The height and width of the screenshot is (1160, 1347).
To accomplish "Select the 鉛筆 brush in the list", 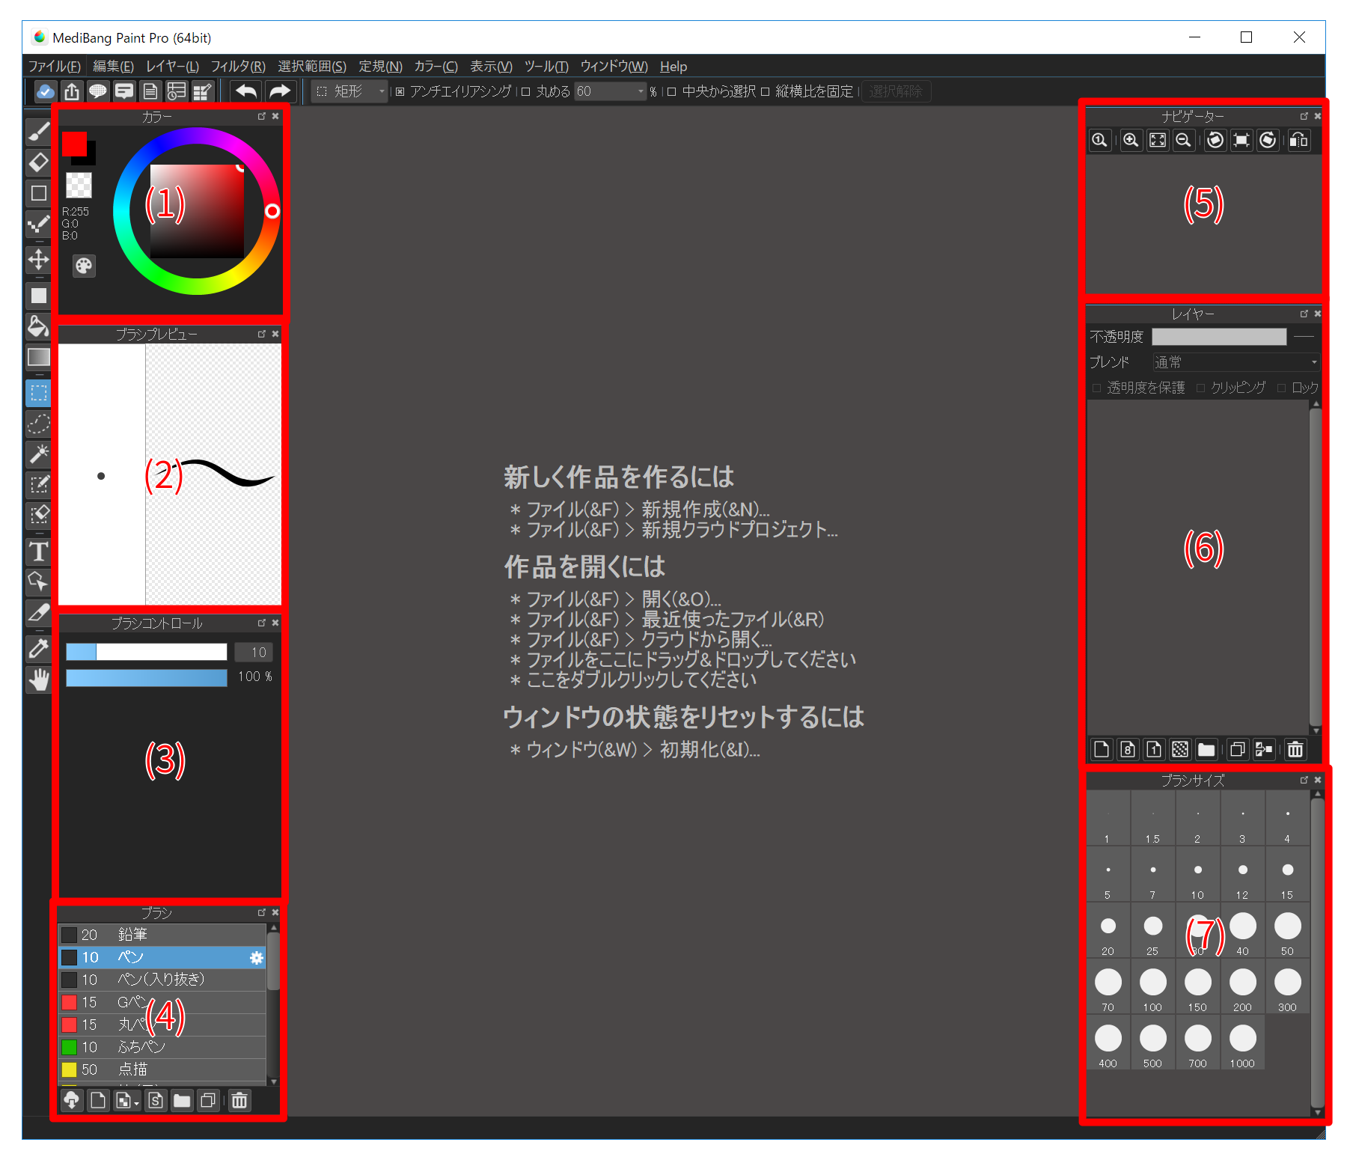I will [162, 935].
